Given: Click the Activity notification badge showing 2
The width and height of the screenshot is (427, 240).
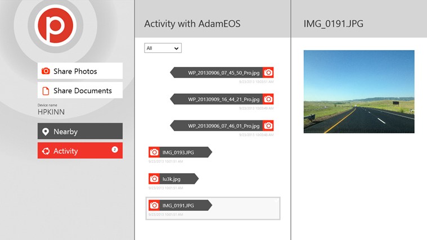Looking at the screenshot, I should pyautogui.click(x=115, y=150).
